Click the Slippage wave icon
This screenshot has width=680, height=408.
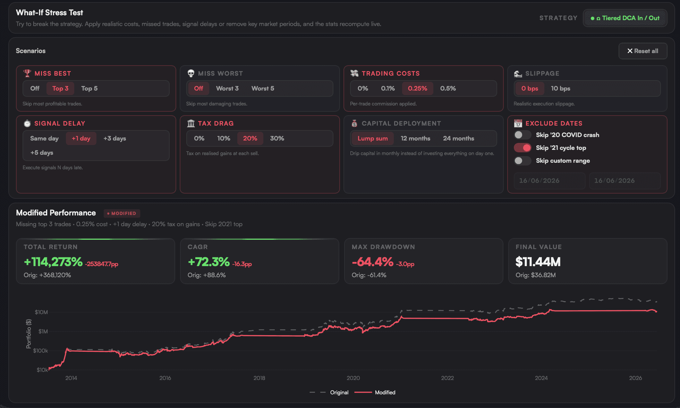(x=518, y=74)
